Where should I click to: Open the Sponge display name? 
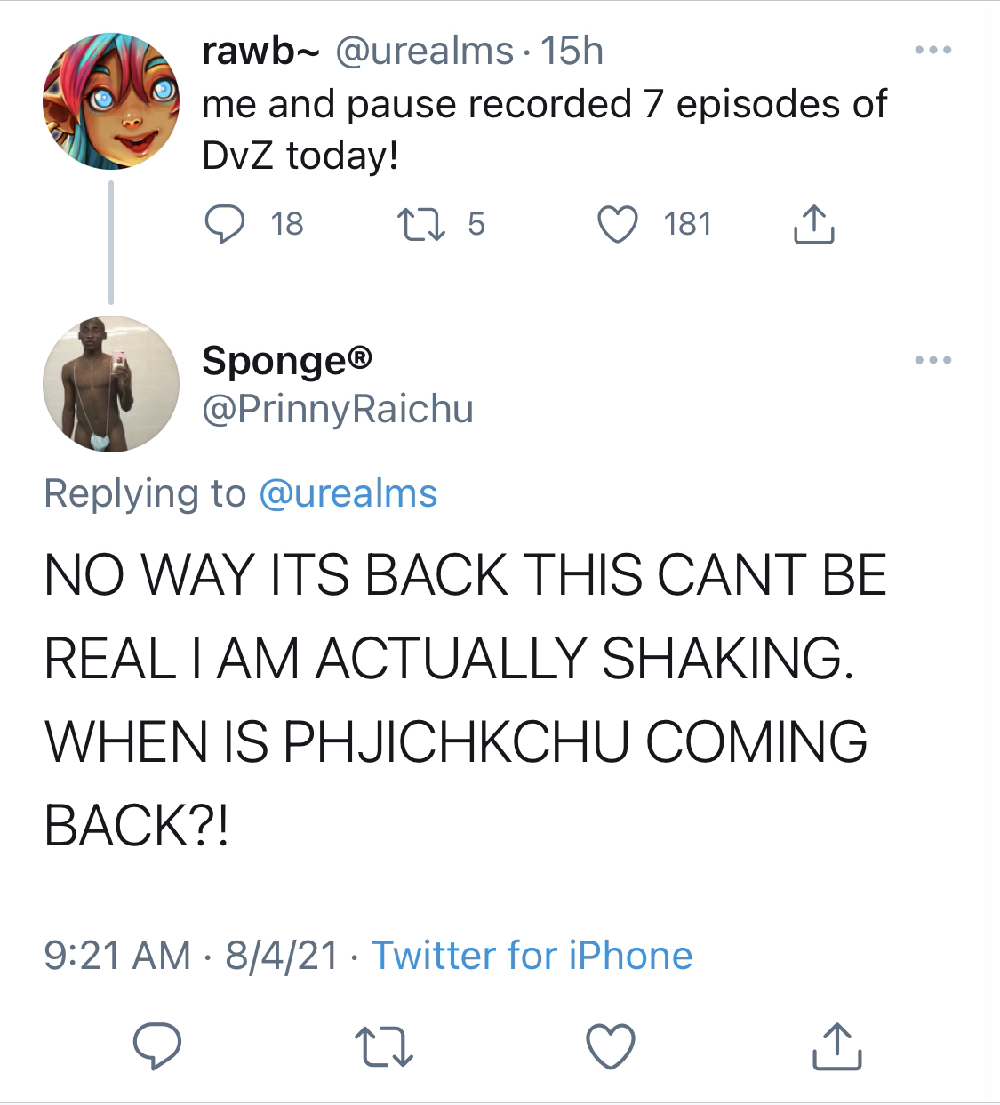click(287, 361)
